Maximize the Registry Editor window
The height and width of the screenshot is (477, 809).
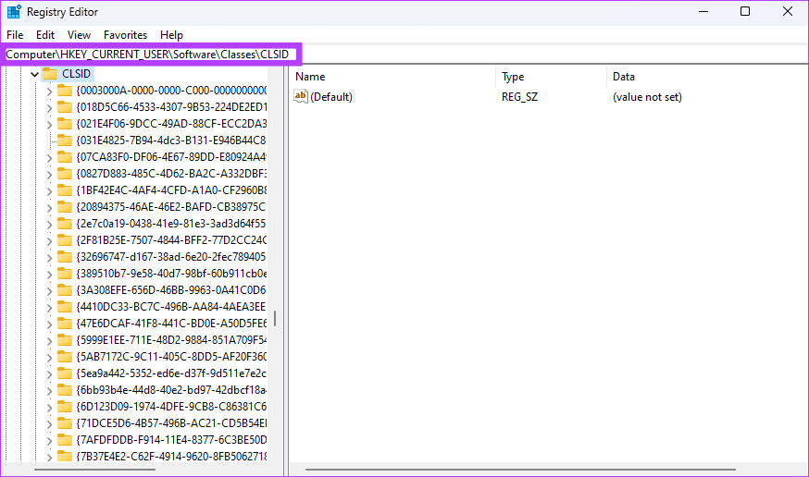[745, 11]
